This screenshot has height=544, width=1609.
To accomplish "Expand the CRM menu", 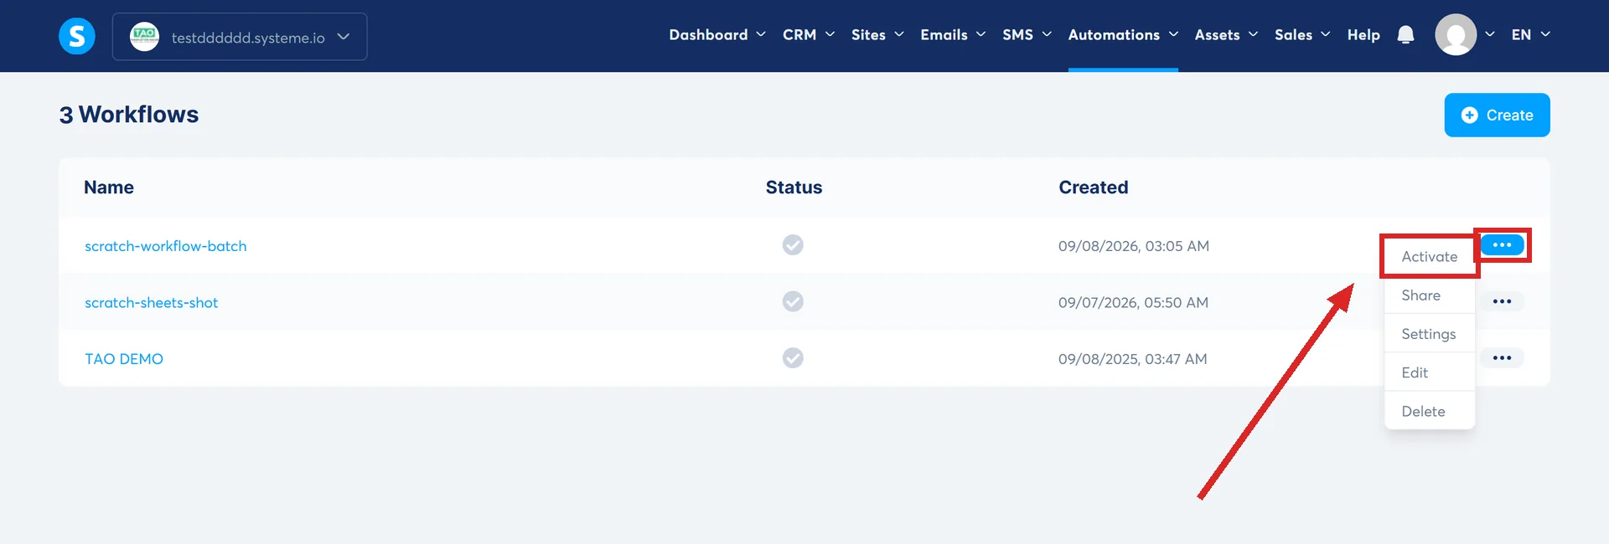I will (x=809, y=34).
